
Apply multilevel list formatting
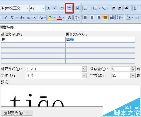104,8
